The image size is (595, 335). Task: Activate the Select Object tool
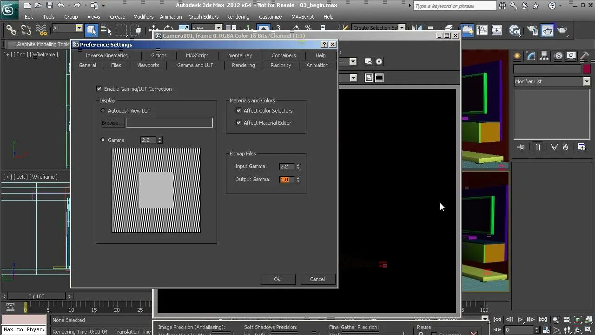click(x=91, y=30)
